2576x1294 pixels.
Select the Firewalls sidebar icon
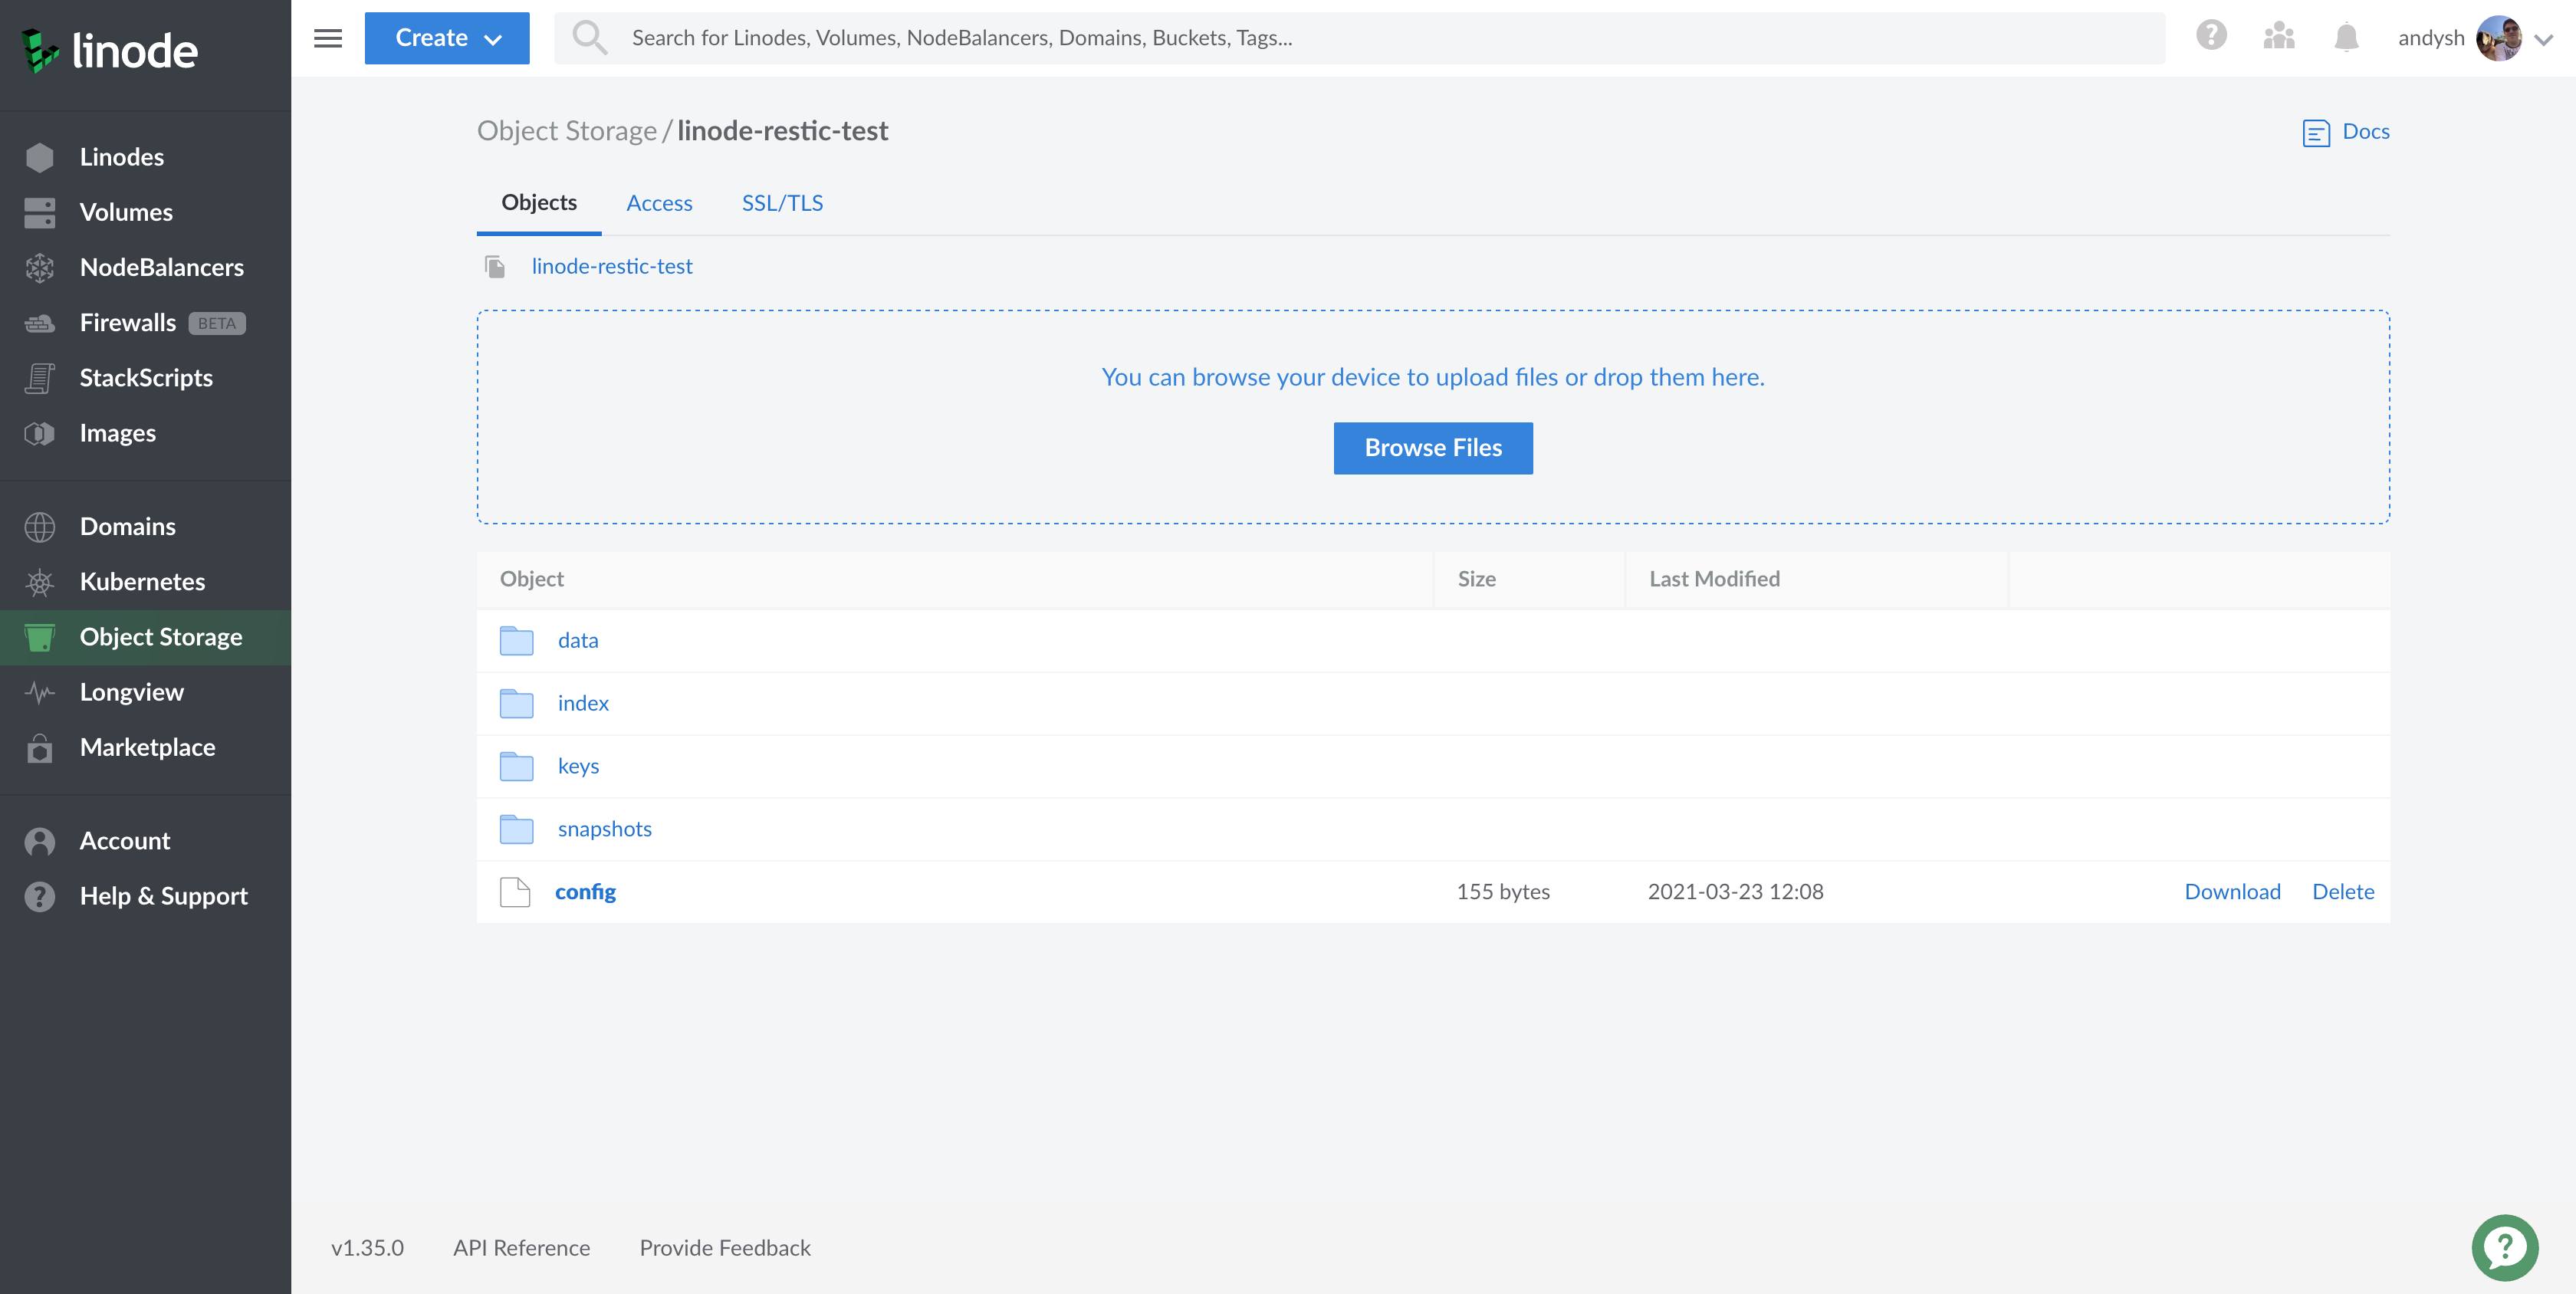(39, 322)
